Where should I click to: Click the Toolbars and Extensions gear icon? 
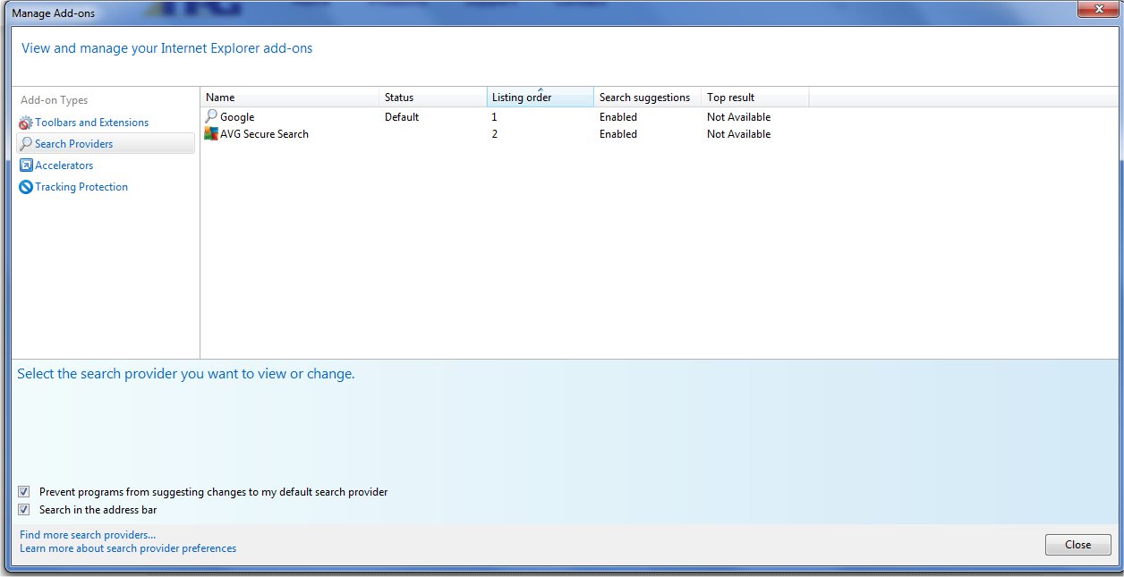tap(26, 123)
